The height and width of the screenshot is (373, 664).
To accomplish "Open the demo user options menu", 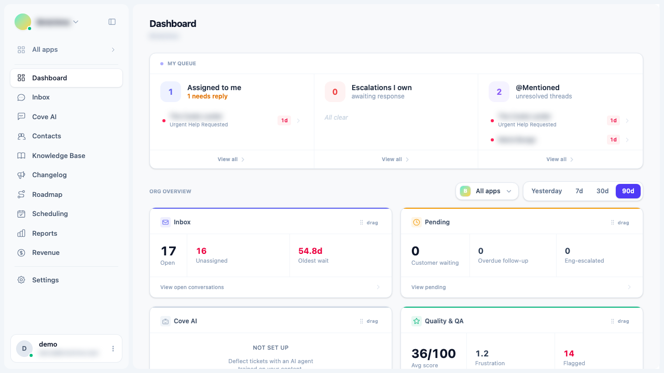I will coord(113,349).
